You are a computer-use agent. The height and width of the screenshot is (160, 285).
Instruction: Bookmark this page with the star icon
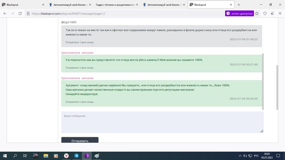(x=257, y=13)
